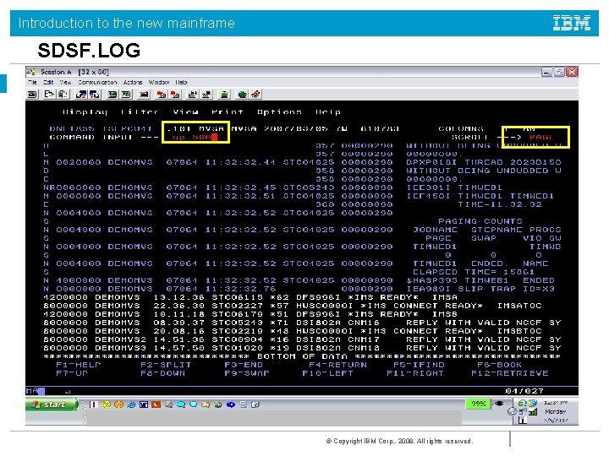
Task: Select SDSF Help menu in terminal
Action: click(328, 112)
